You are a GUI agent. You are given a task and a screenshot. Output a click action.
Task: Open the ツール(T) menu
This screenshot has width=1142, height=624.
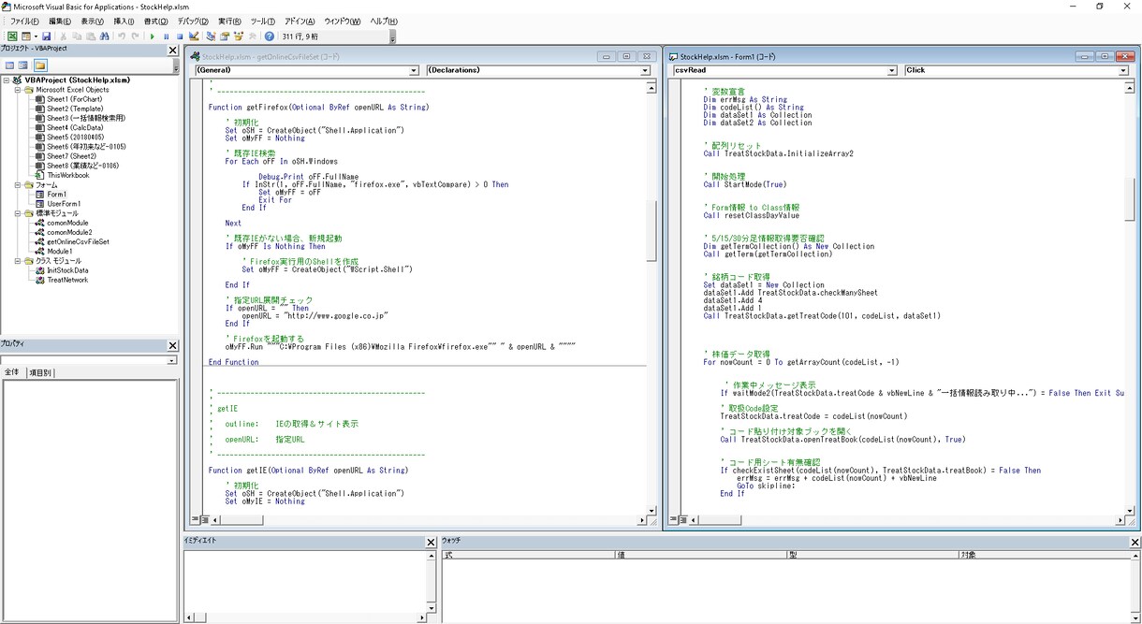[x=264, y=21]
